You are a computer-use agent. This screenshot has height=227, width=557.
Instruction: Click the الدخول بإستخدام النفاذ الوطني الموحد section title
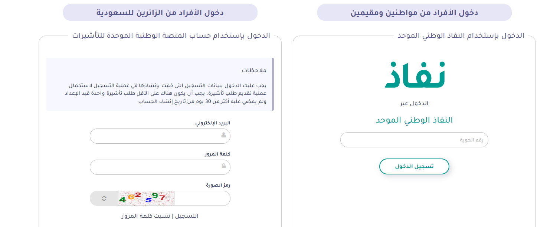[461, 36]
